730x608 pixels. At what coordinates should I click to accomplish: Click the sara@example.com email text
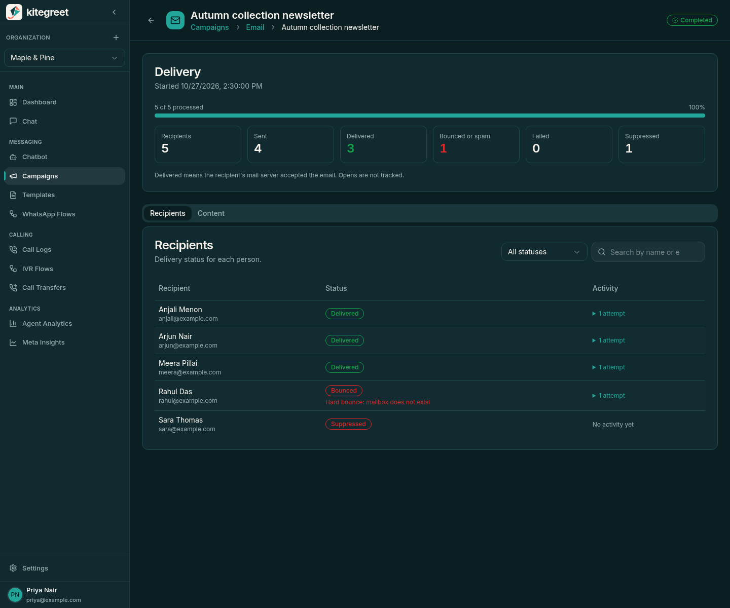pos(187,429)
